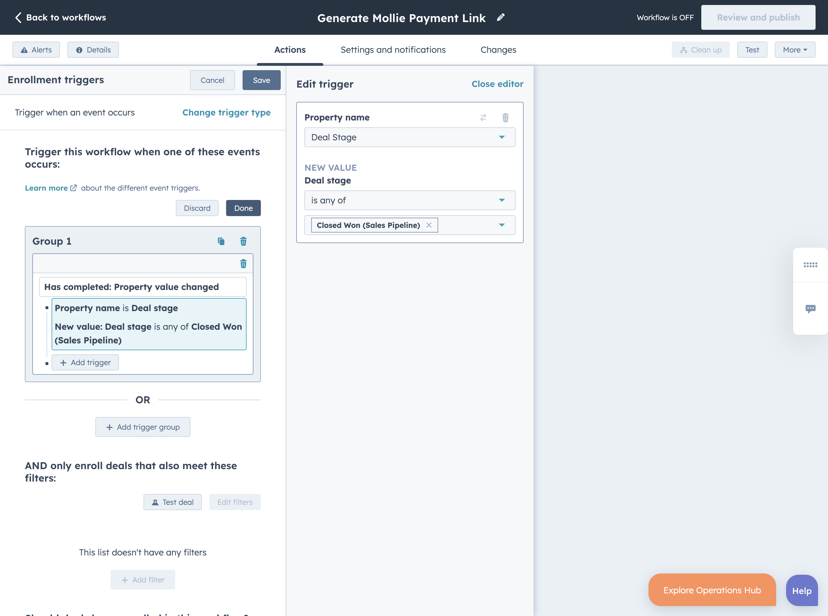Open the Learn more external link
The image size is (828, 616).
click(x=51, y=188)
